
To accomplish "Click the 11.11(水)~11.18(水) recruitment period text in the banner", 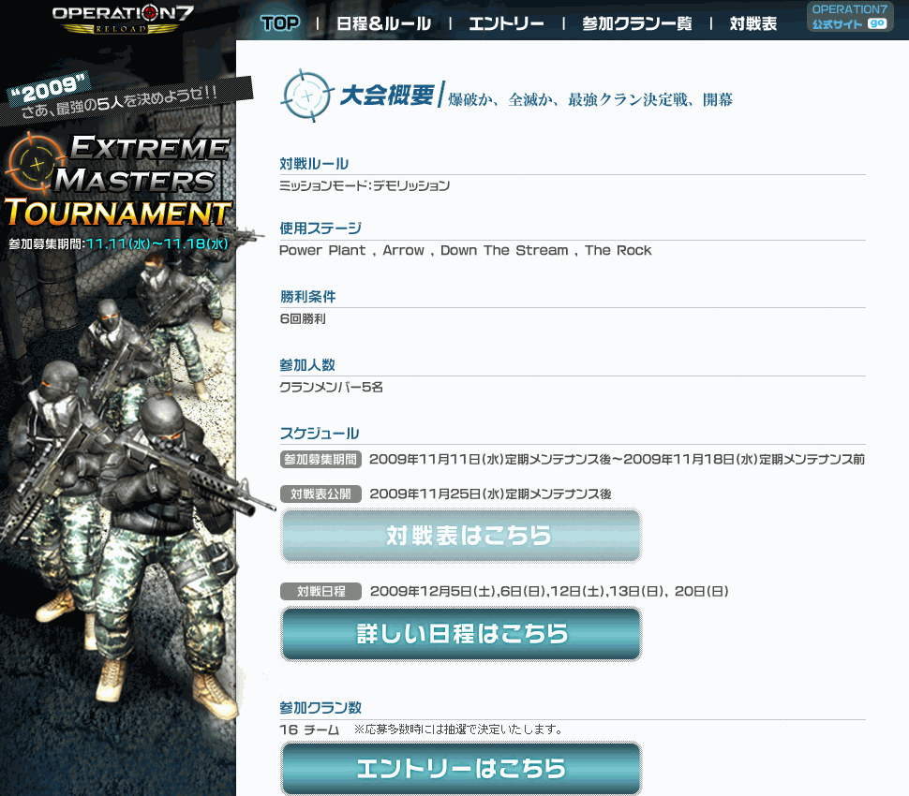I will coord(157,243).
